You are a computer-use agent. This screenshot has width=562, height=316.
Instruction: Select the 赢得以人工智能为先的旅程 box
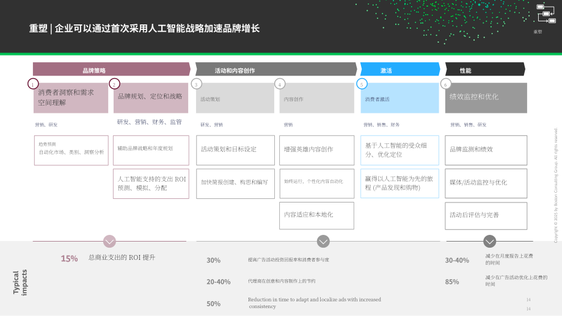(400, 184)
